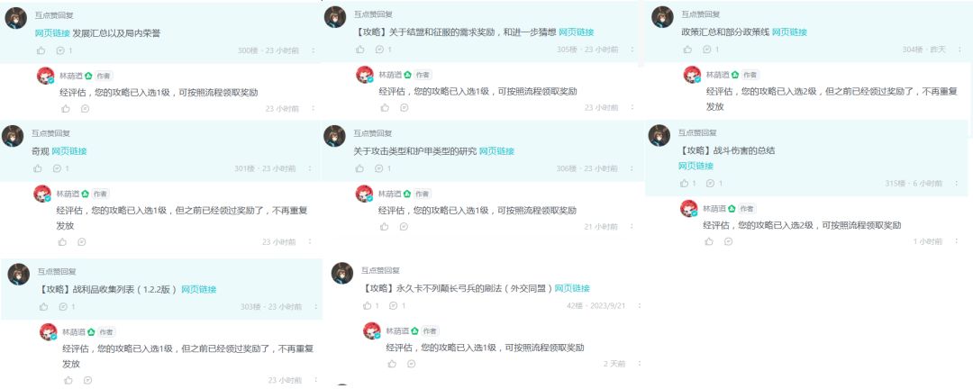
Task: Open more options for floor 42 comment
Action: 640,306
